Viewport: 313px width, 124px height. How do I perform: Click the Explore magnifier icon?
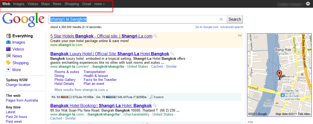tap(152, 97)
